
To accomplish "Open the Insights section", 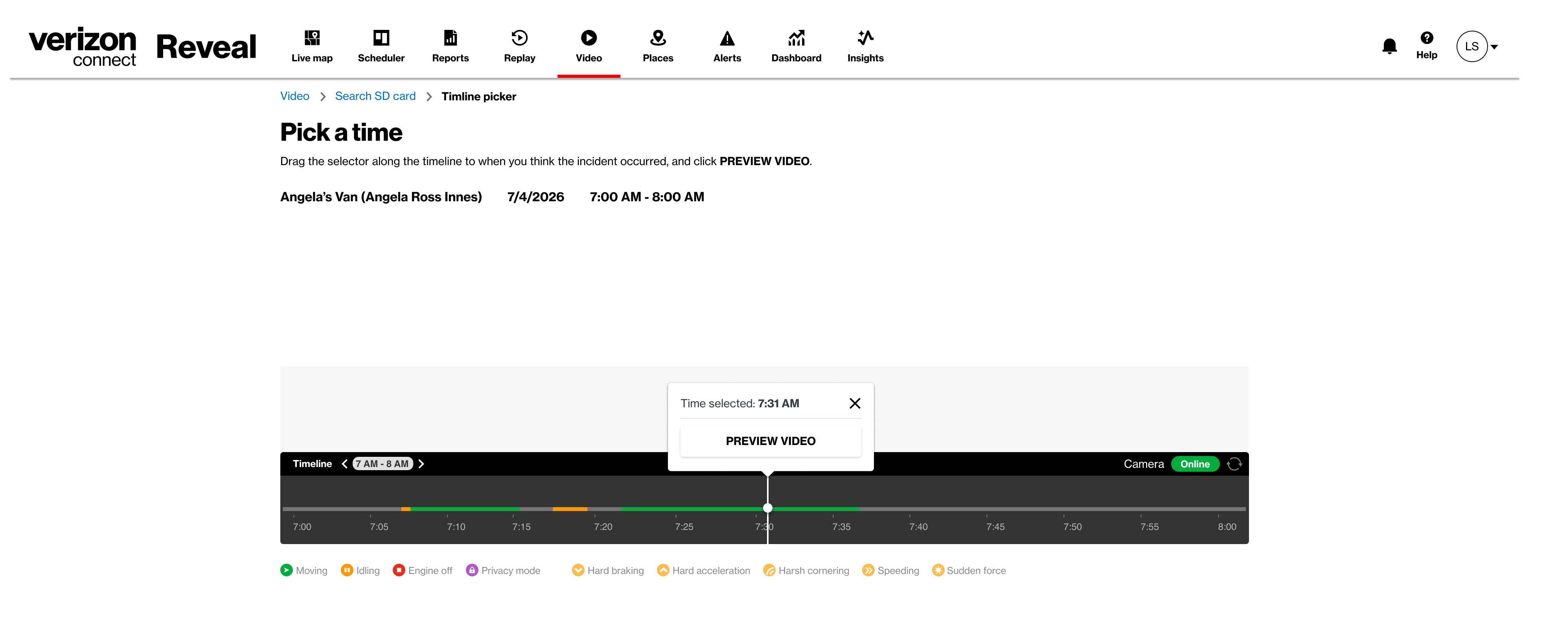I will coord(865,46).
